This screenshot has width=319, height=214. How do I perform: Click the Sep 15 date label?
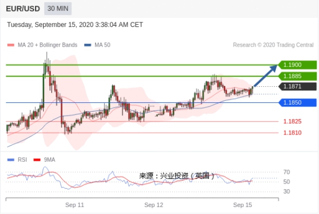242,205
